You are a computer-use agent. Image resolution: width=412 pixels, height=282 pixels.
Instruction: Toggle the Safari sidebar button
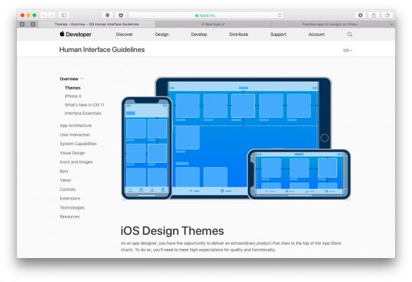[64, 16]
